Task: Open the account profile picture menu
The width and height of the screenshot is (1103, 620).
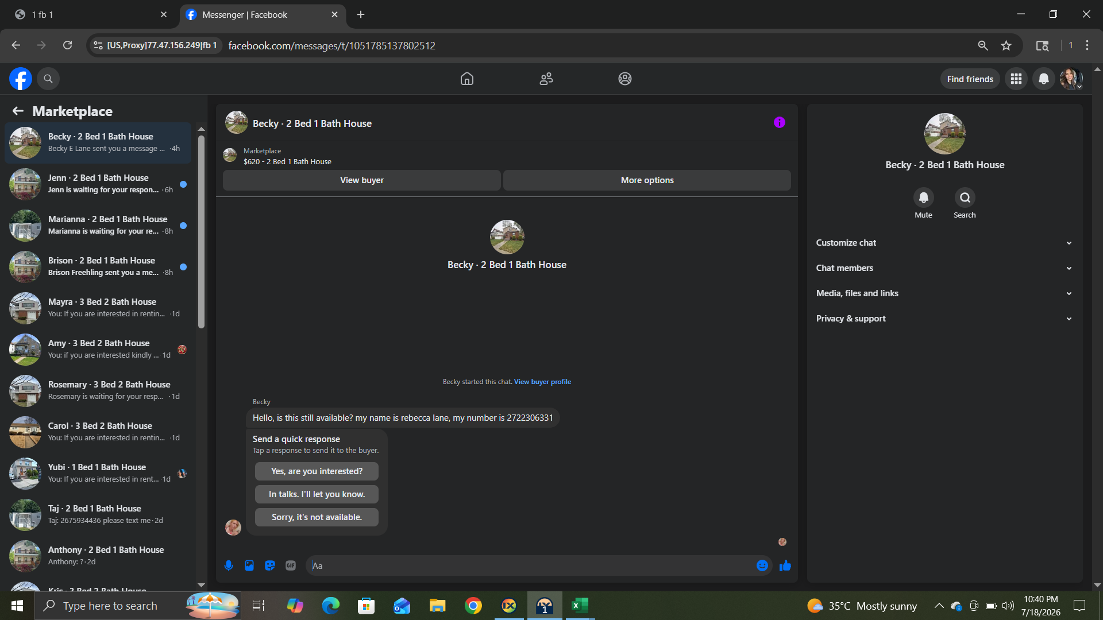Action: 1071,79
